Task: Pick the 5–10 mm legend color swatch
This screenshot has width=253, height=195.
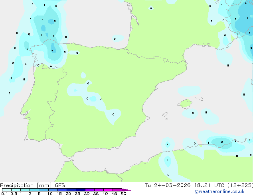Action: (43, 190)
